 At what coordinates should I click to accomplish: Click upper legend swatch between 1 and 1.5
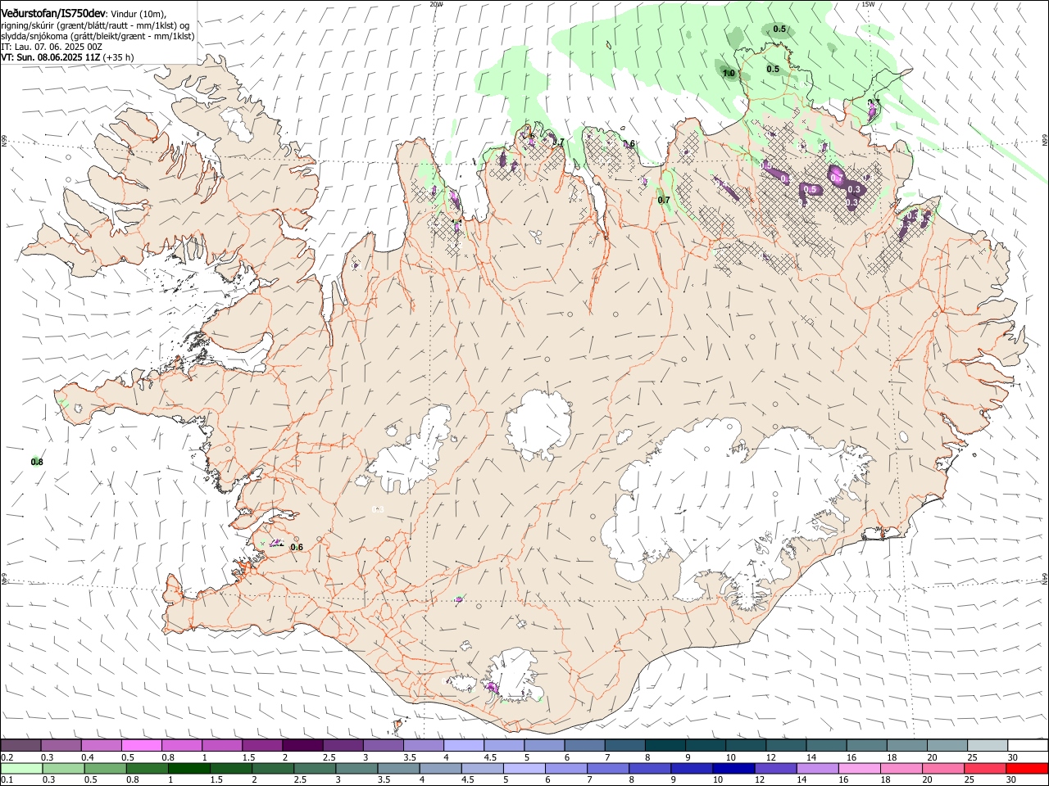pos(221,746)
